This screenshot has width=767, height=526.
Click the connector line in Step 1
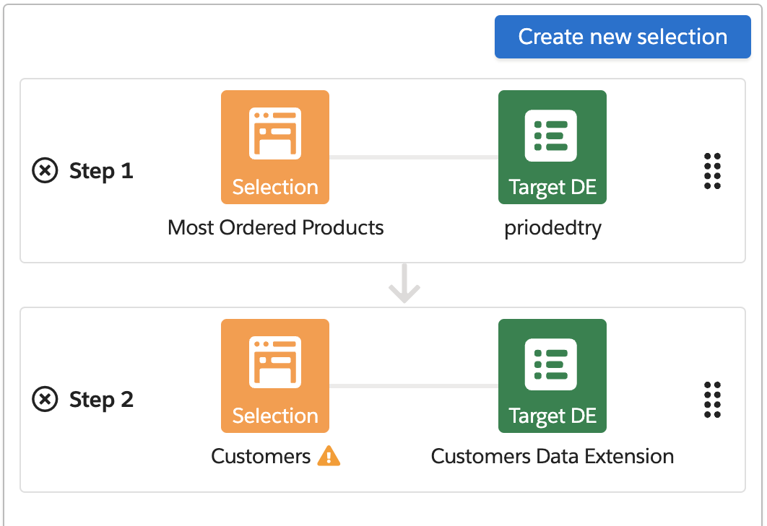413,157
